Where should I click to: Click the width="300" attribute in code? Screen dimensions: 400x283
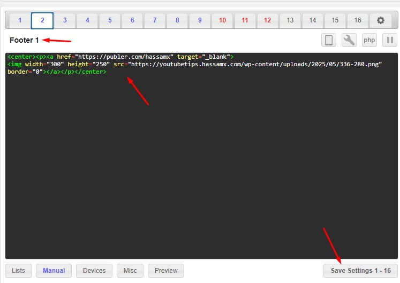tap(44, 64)
